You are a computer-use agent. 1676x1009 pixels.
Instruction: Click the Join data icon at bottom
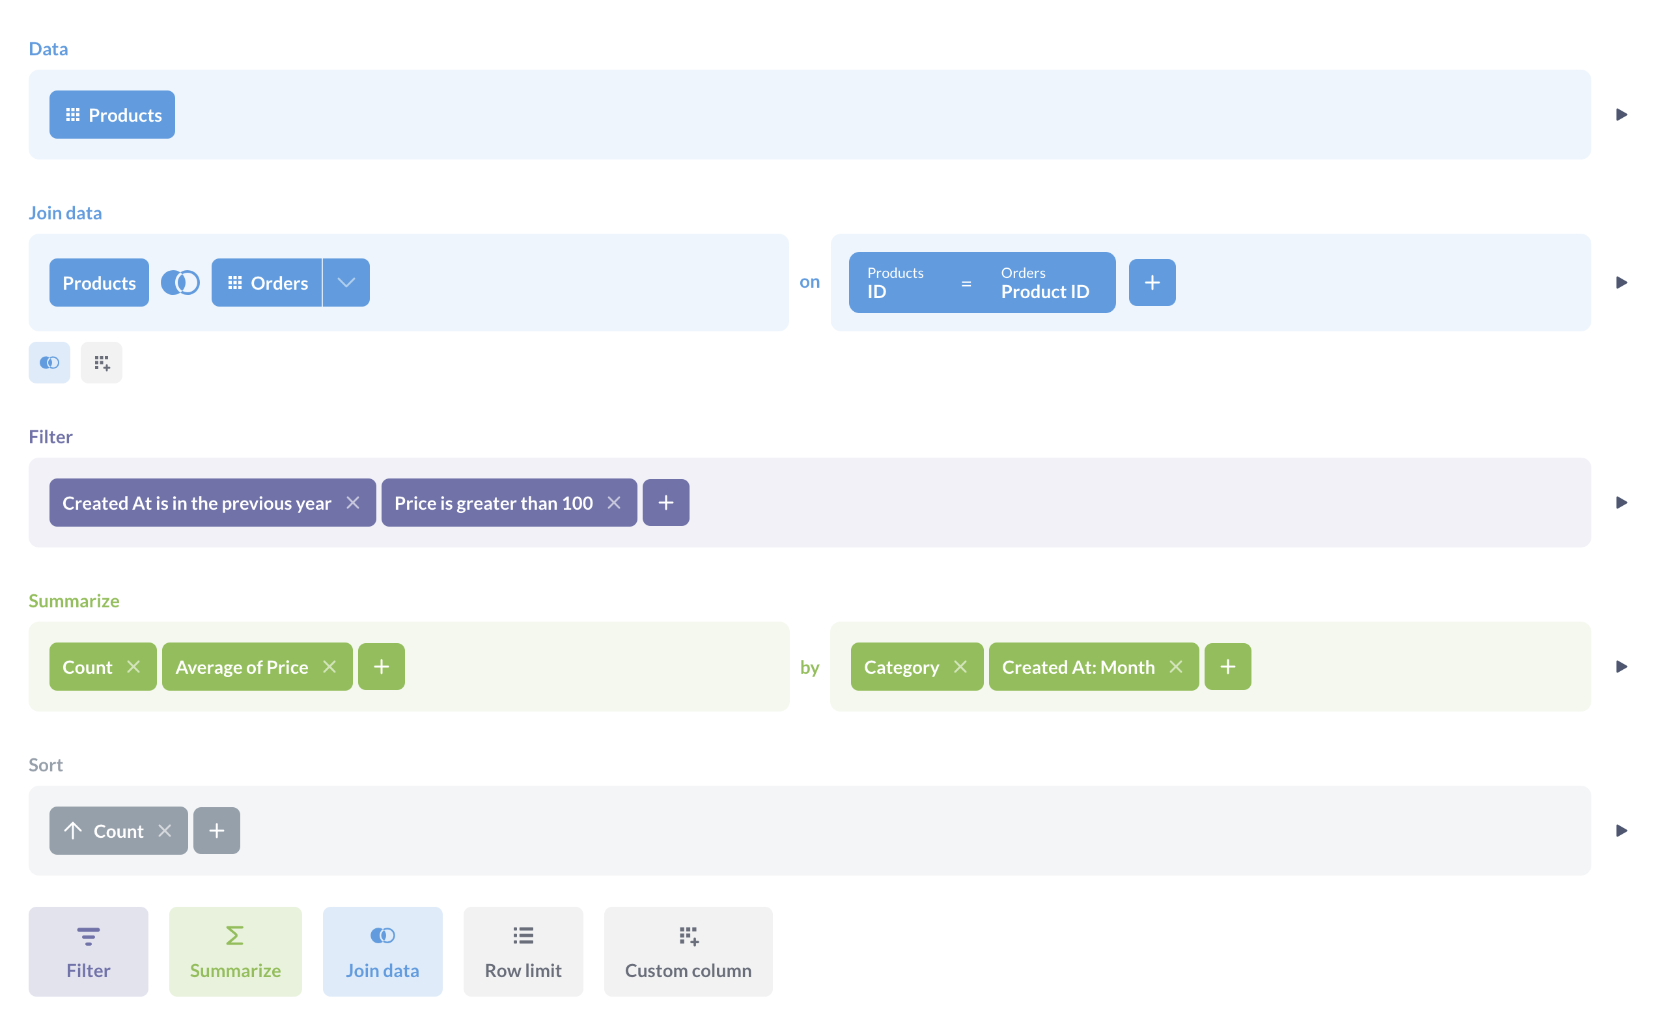coord(382,935)
